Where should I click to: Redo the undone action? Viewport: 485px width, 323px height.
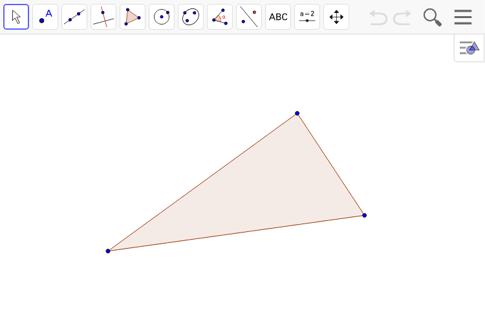coord(402,17)
